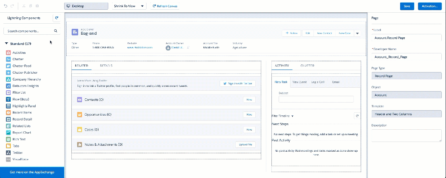Click the Save button
Viewport: 446px width, 178px height.
[407, 6]
